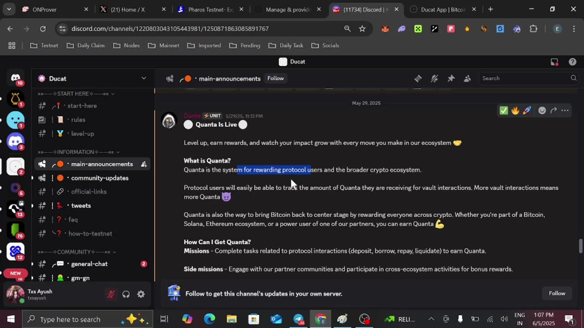Open the Phantom ghost extension
The width and height of the screenshot is (584, 328).
402,29
